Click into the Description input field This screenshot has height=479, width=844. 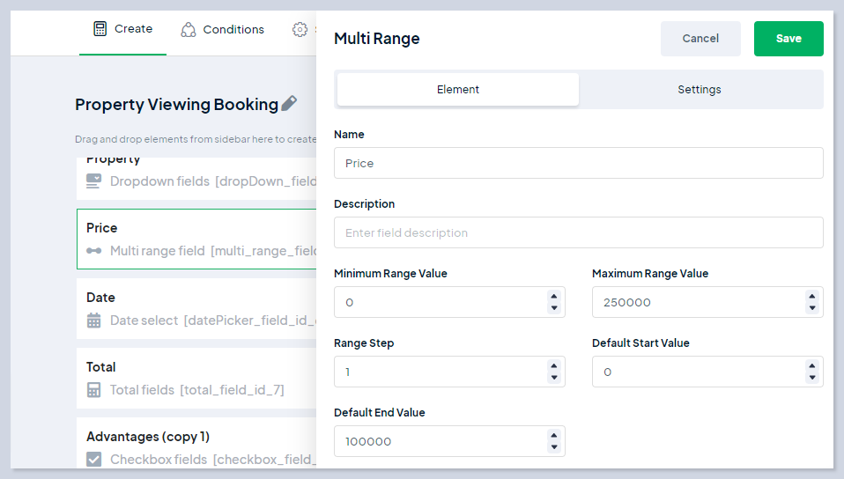[578, 233]
